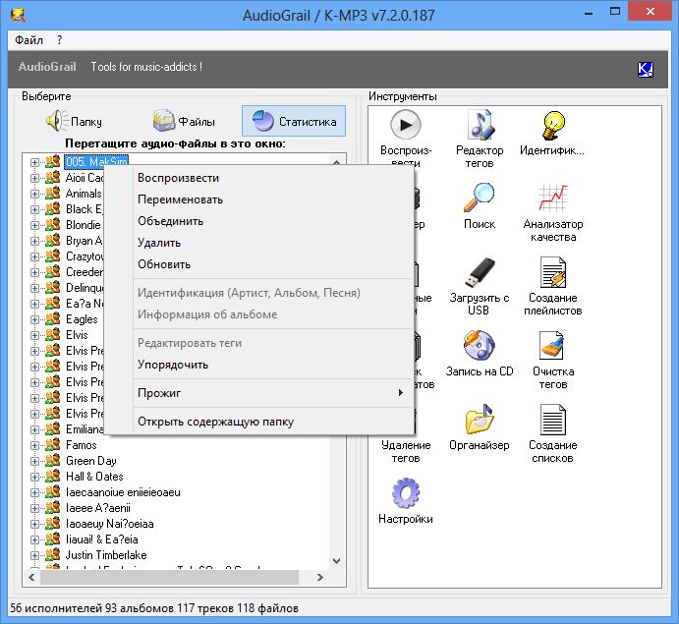This screenshot has height=624, width=679.
Task: Click tree list scroll-down arrow
Action: coord(336,561)
